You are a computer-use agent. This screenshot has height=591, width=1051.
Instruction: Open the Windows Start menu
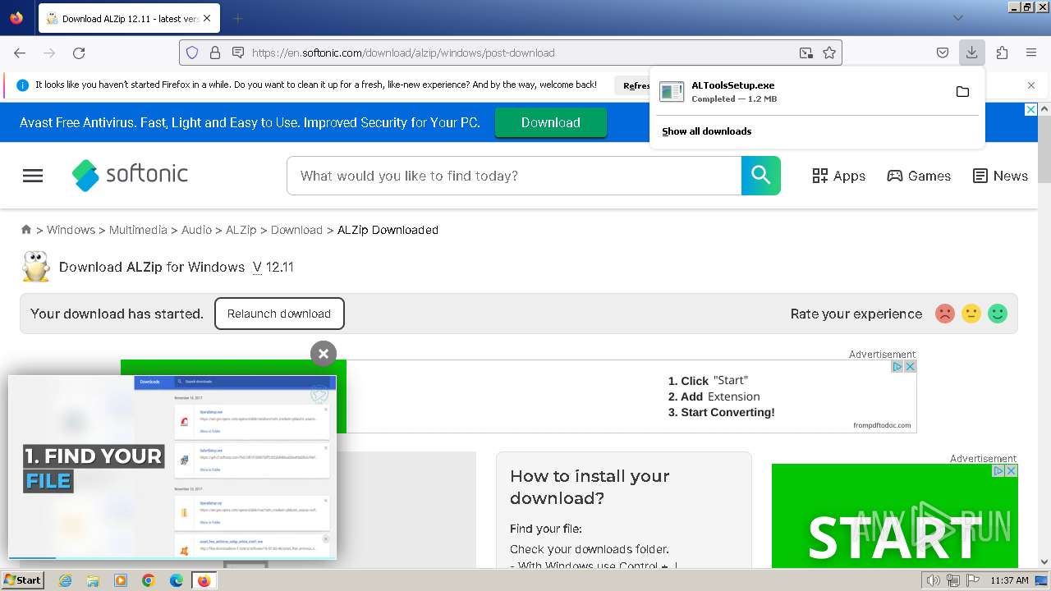coord(22,580)
